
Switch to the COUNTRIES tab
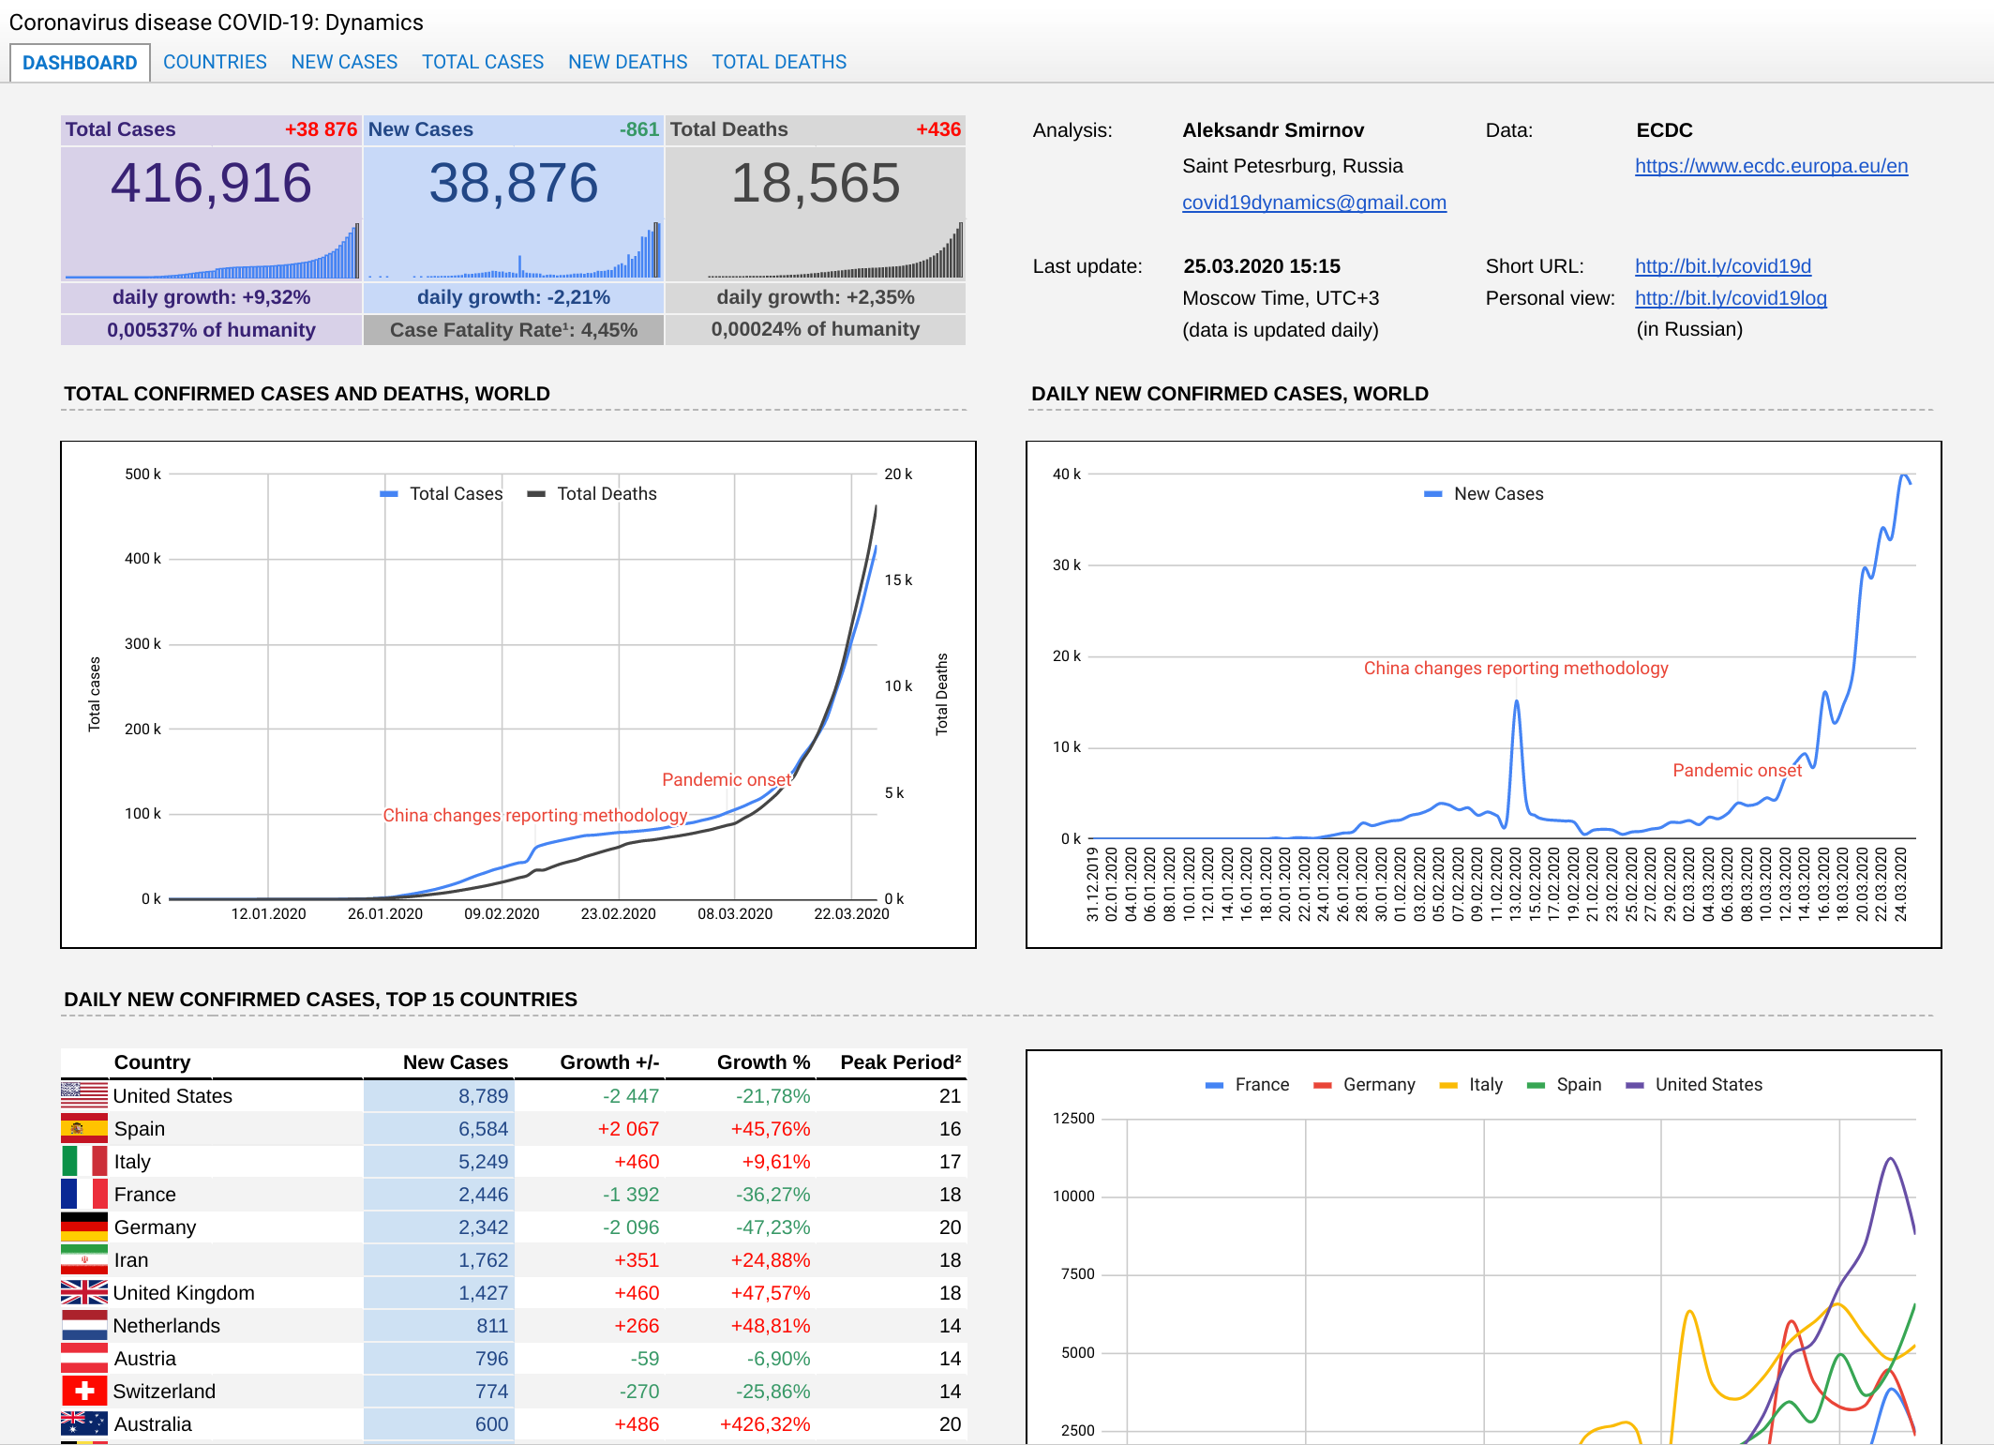215,62
